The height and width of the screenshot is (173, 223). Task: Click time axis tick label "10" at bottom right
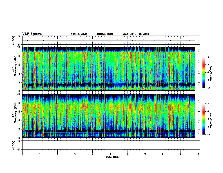pos(198,154)
